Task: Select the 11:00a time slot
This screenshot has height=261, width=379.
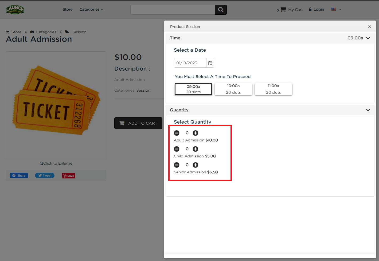Action: 273,89
